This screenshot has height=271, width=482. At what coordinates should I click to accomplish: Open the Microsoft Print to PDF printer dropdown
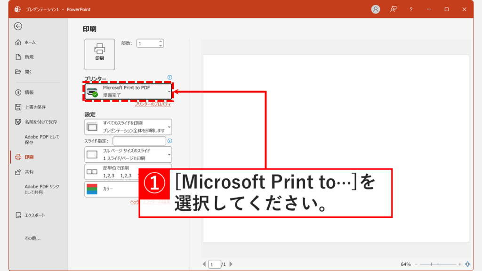[127, 91]
